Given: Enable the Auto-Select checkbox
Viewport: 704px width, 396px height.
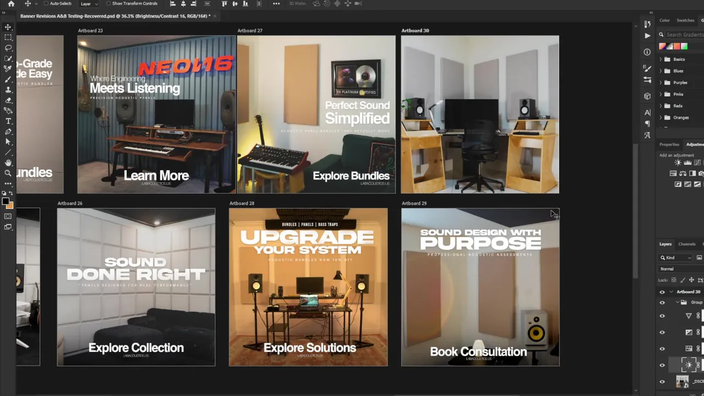Looking at the screenshot, I should click(46, 3).
